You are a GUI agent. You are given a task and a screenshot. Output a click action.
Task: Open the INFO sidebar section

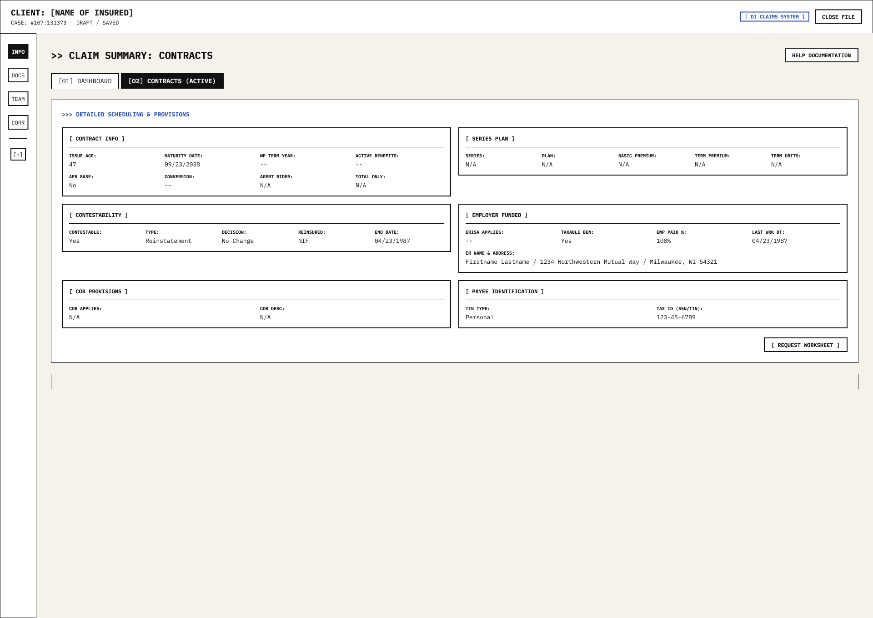(x=18, y=51)
